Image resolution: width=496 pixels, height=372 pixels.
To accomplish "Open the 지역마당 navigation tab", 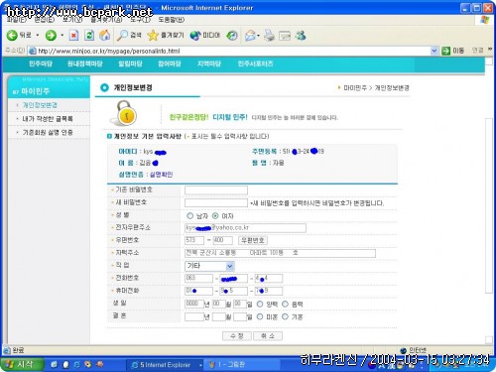I will tap(209, 63).
